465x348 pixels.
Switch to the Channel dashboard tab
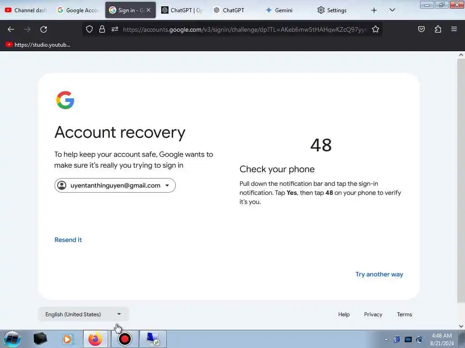[26, 10]
